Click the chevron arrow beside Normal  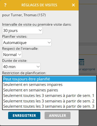[x=20, y=54]
